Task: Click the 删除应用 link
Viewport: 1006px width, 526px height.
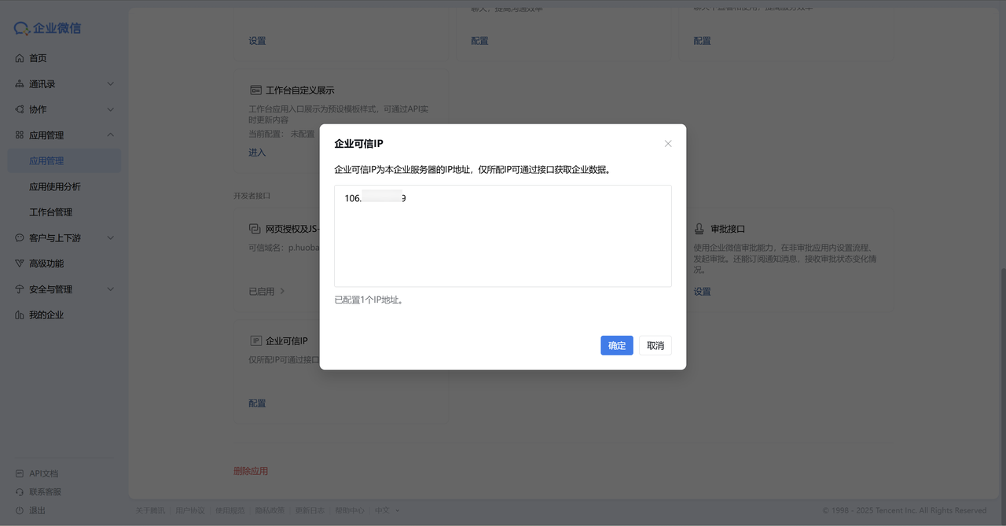Action: [251, 471]
